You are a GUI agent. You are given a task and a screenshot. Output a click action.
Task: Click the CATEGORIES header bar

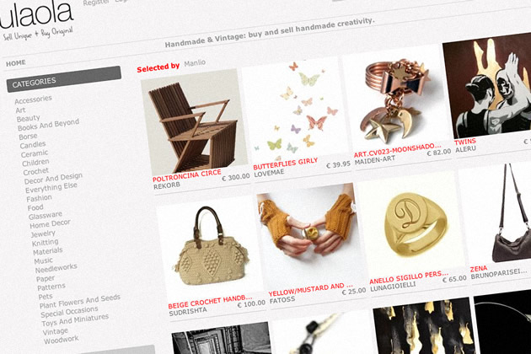[x=64, y=79]
